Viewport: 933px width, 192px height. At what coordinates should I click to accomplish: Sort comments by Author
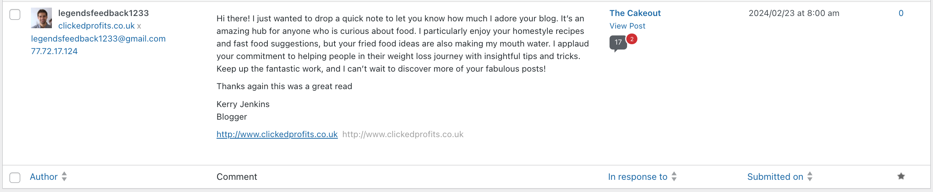[43, 177]
